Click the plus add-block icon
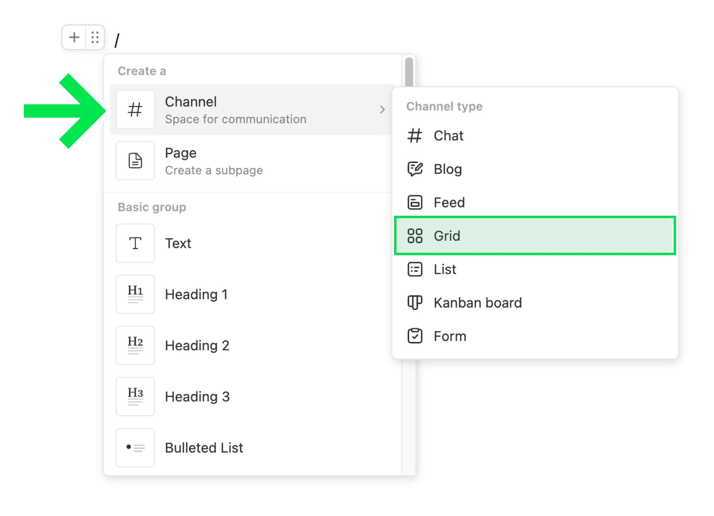 (74, 37)
